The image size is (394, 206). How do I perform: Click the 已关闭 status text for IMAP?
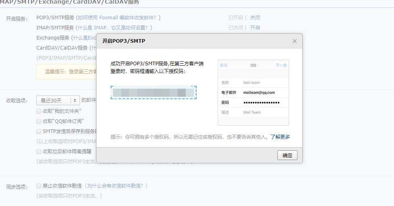click(236, 27)
